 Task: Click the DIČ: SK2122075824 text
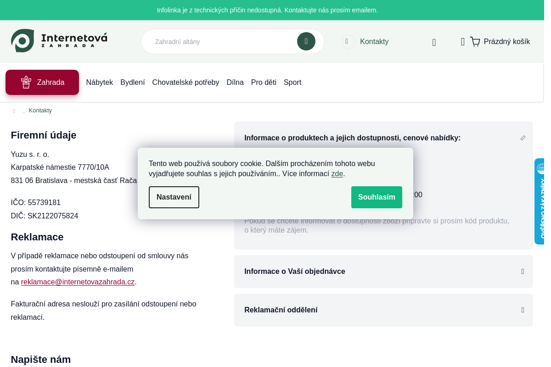tap(45, 216)
